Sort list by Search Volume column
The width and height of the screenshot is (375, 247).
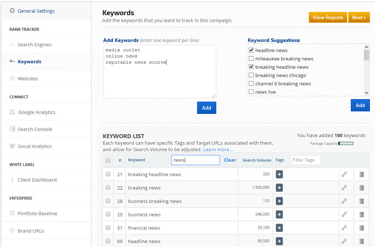coord(257,160)
